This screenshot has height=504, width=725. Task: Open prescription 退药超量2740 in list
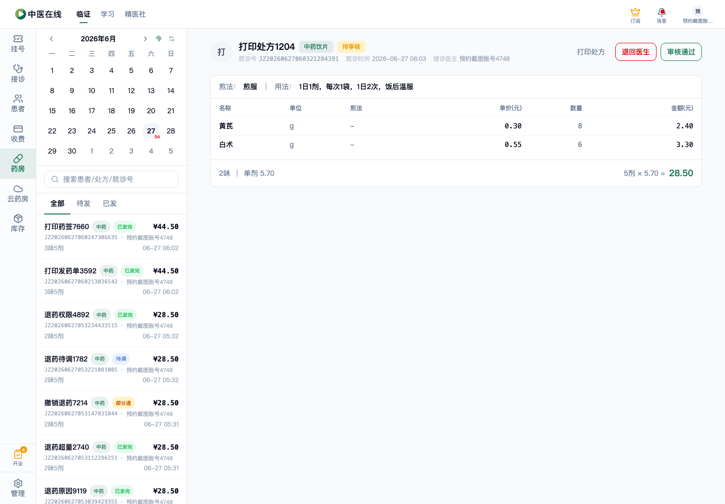112,457
